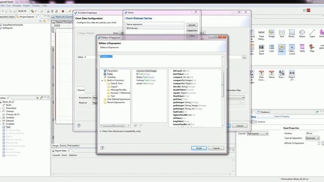
Task: Select the Camions Field Integer entry
Action: tap(146, 71)
